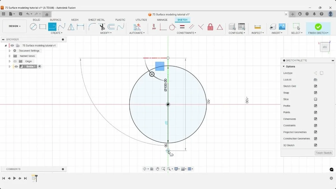Viewport: 336px width, 189px height.
Task: Select the Sketch Dimension tool
Action: tap(80, 27)
